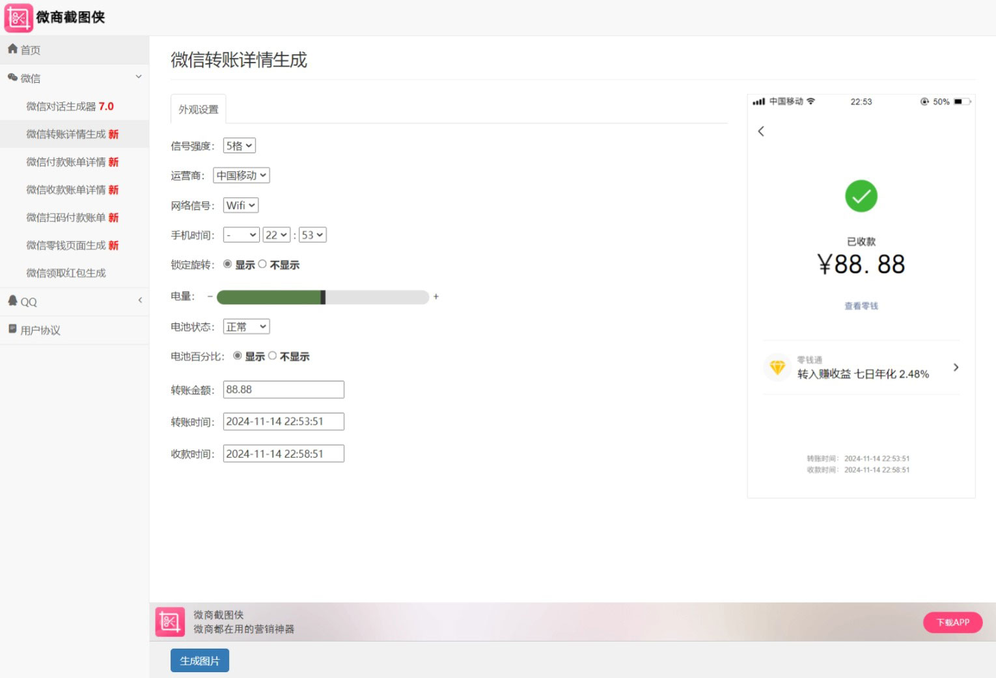Open 微信扫码付款账单 menu item
Viewport: 996px width, 678px height.
pyautogui.click(x=74, y=218)
